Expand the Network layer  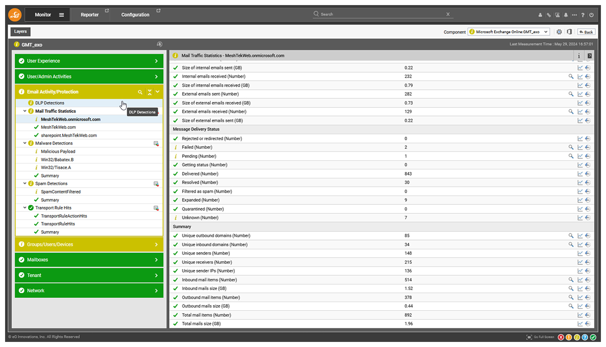point(89,291)
